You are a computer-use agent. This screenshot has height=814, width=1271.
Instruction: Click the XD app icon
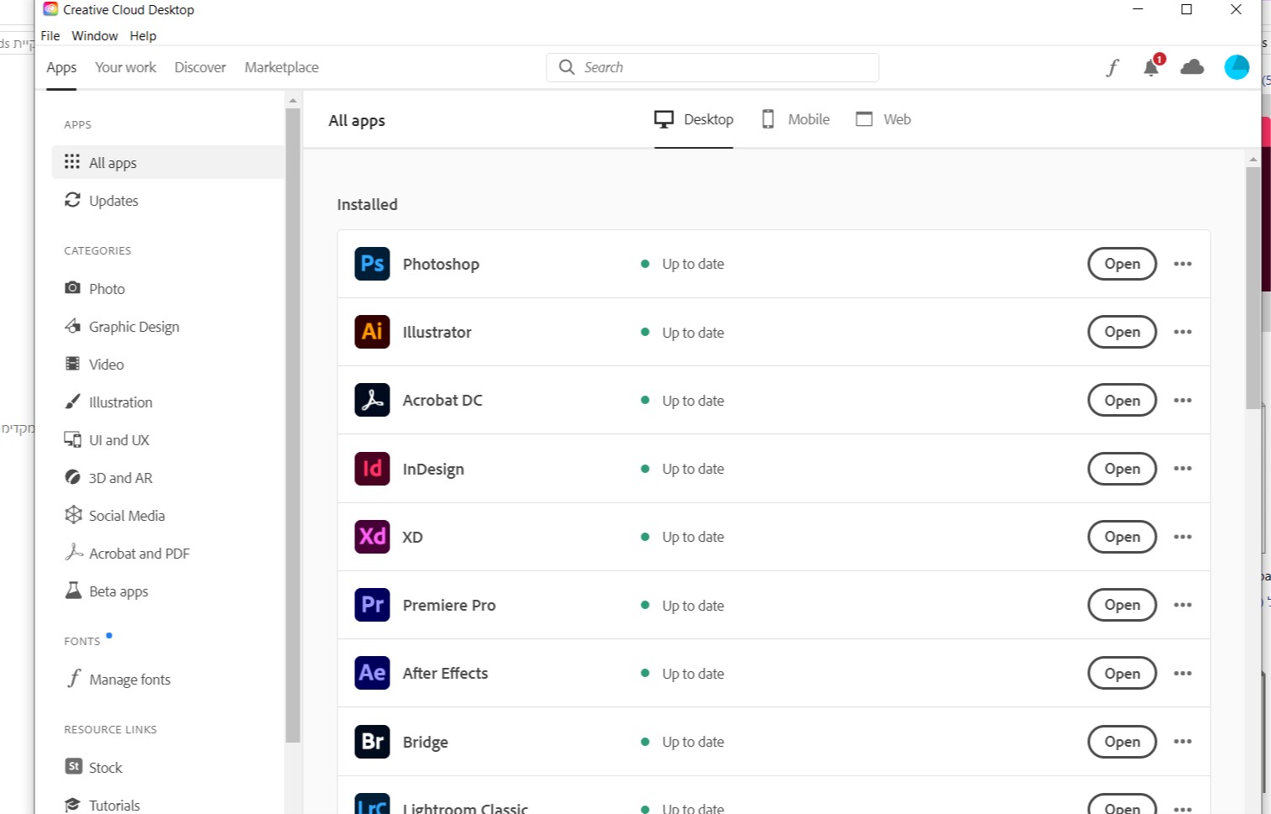point(372,537)
